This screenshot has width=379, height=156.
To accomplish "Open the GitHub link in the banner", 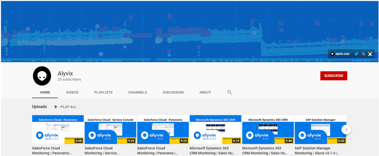I will point(370,54).
